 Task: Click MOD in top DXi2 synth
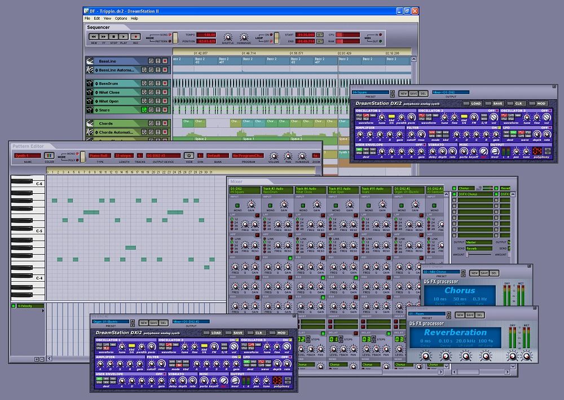click(x=537, y=104)
